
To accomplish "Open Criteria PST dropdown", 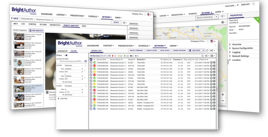I will coord(74,72).
